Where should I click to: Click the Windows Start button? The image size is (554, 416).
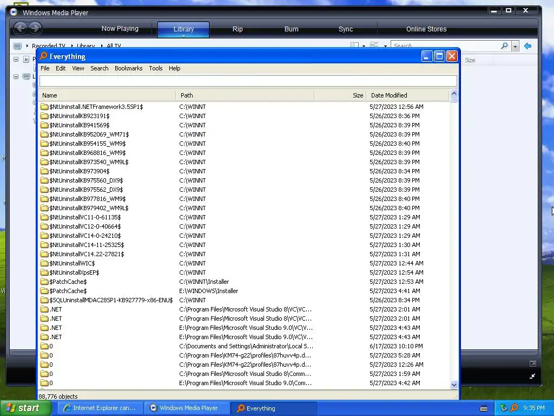25,408
